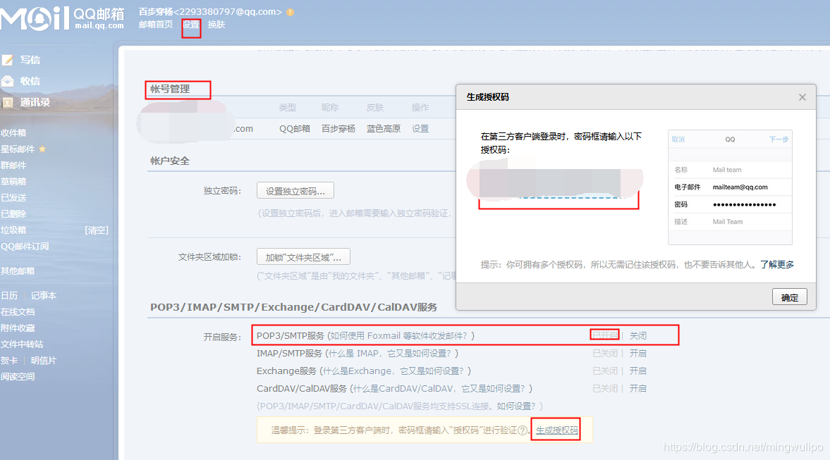830x460 pixels.
Task: Click 蓝色高原 skin in the account row
Action: [383, 128]
